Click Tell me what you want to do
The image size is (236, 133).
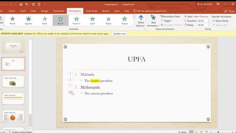point(150,11)
